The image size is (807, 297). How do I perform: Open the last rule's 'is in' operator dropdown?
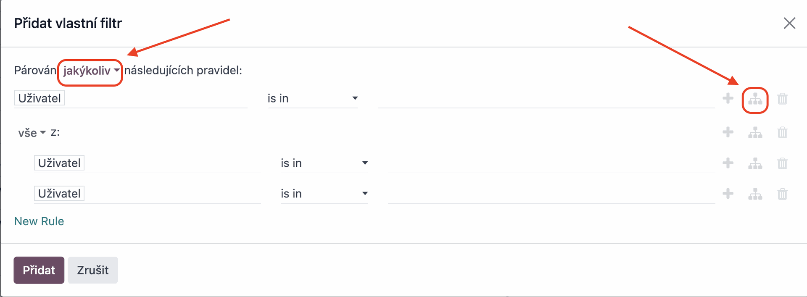pos(324,194)
